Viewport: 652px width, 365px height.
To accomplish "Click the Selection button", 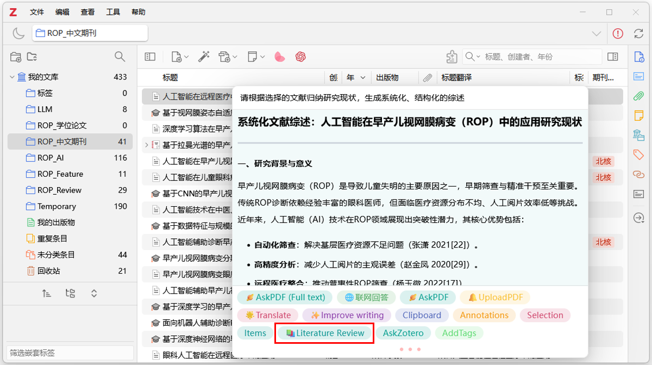I will click(545, 315).
